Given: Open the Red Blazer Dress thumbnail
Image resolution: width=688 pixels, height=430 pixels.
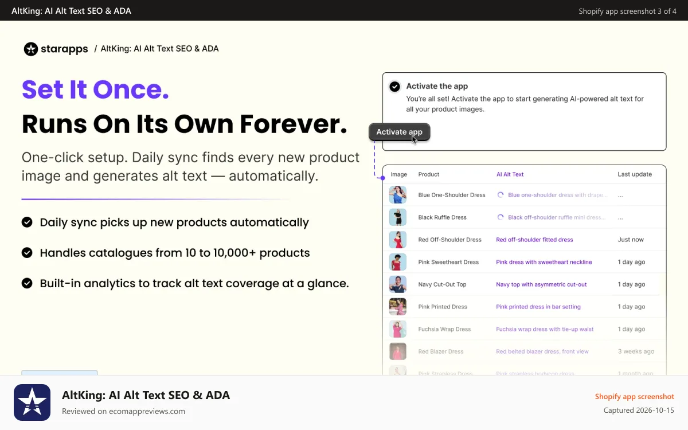Looking at the screenshot, I should 398,351.
